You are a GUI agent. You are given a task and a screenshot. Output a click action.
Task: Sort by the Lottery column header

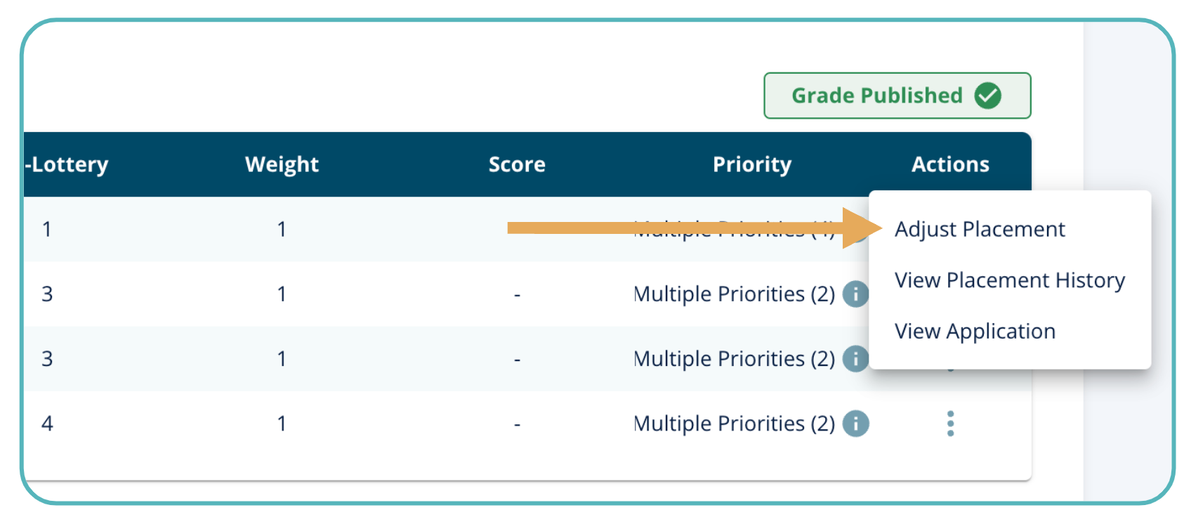click(x=69, y=164)
